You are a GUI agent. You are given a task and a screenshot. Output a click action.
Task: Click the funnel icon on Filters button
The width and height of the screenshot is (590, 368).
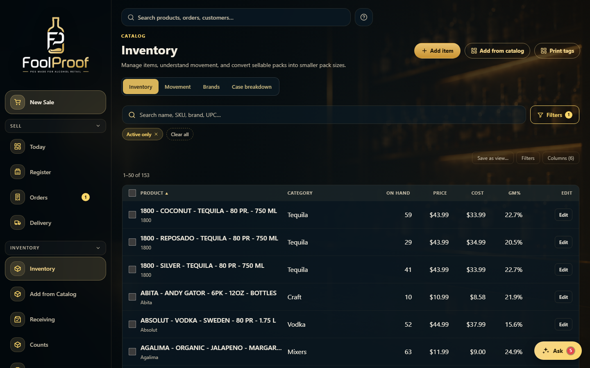pyautogui.click(x=540, y=115)
